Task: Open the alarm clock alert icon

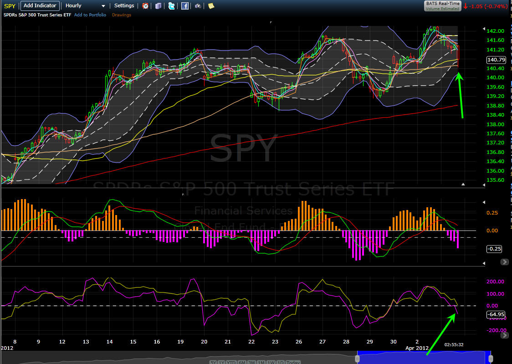Action: click(x=145, y=6)
